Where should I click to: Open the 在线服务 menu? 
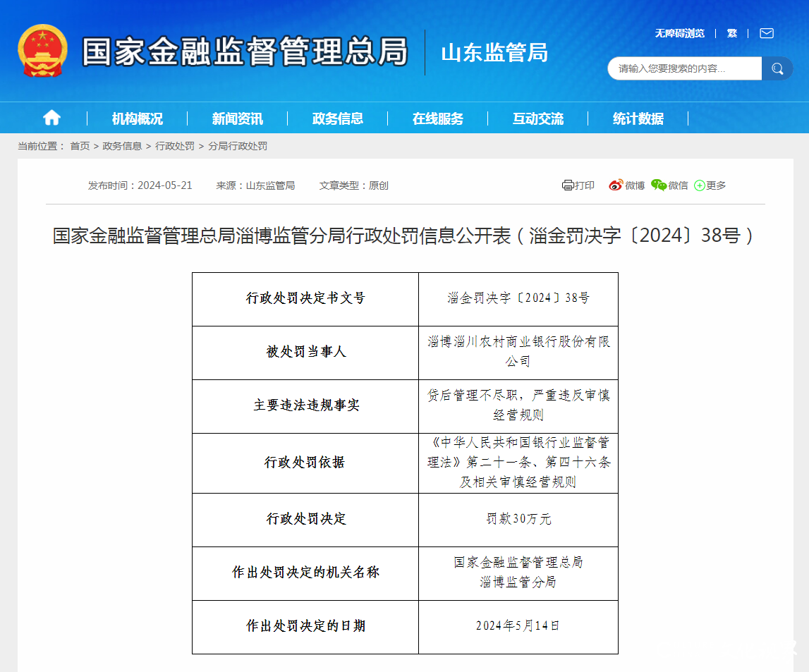(437, 118)
